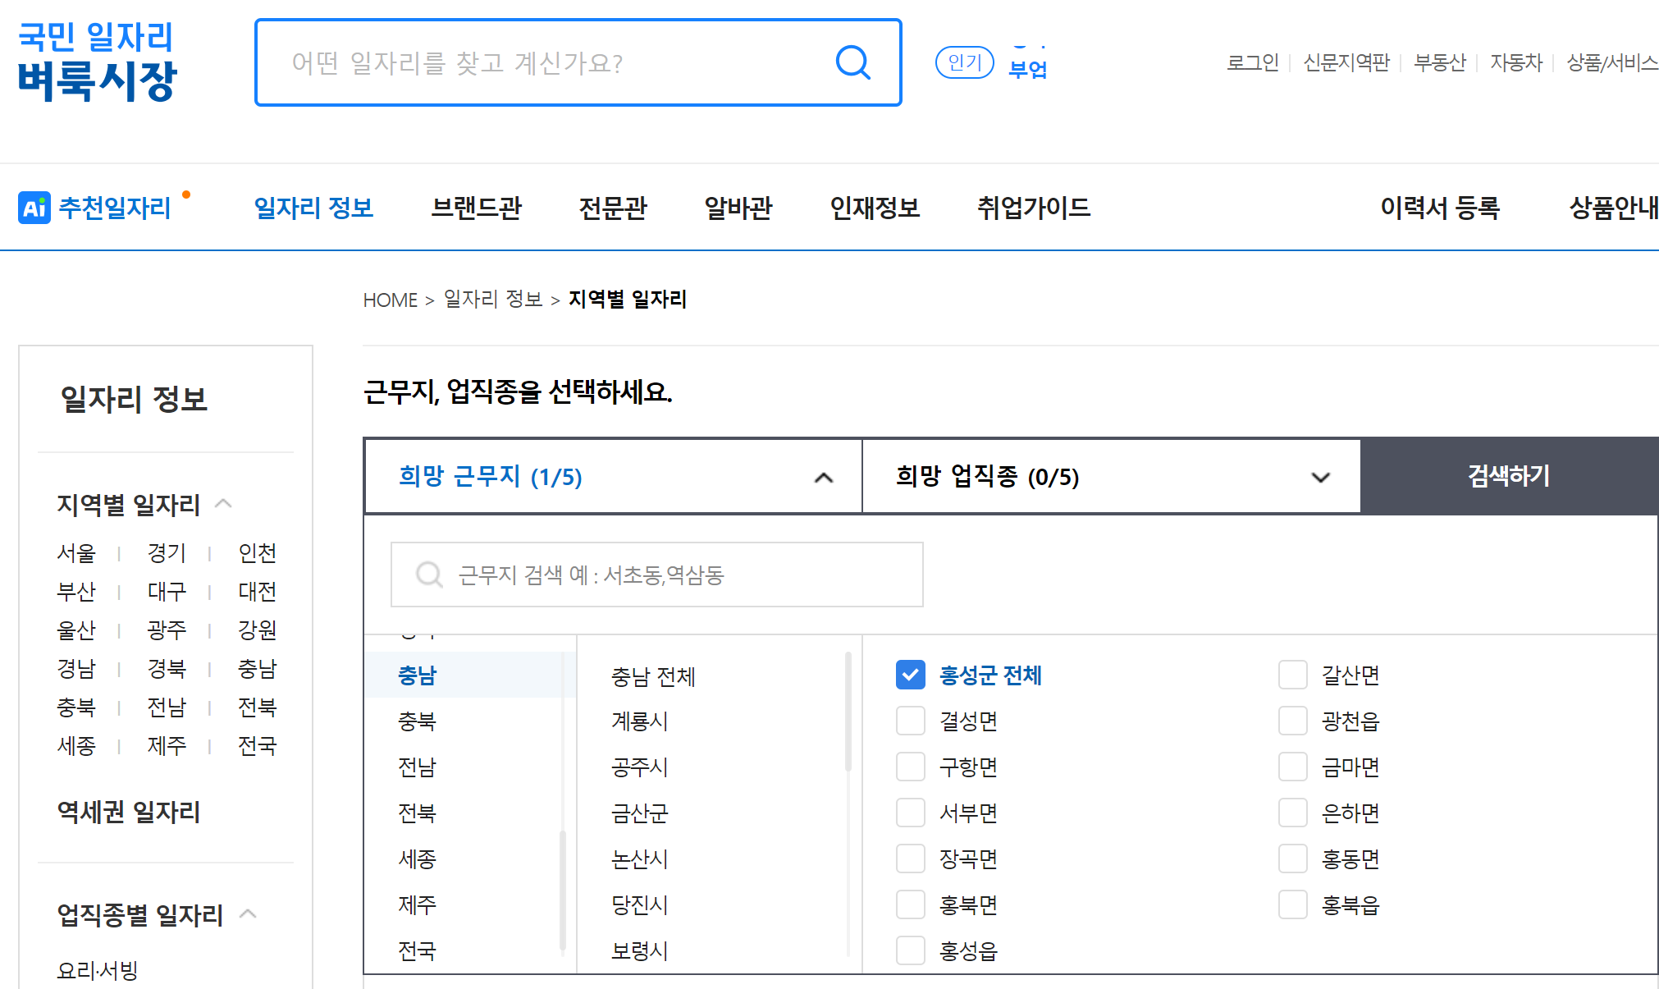Click 일자리 정보 in the breadcrumb
Viewport: 1659px width, 989px height.
click(x=493, y=300)
